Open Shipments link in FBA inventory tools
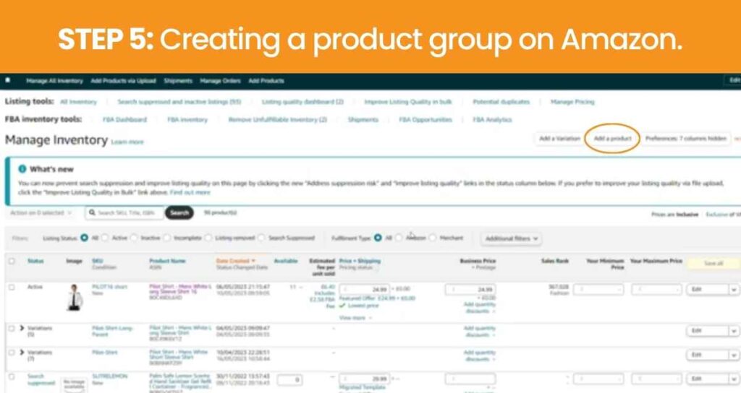 click(x=363, y=120)
